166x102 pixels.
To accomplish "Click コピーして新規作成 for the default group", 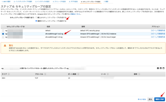I will point(158,31).
